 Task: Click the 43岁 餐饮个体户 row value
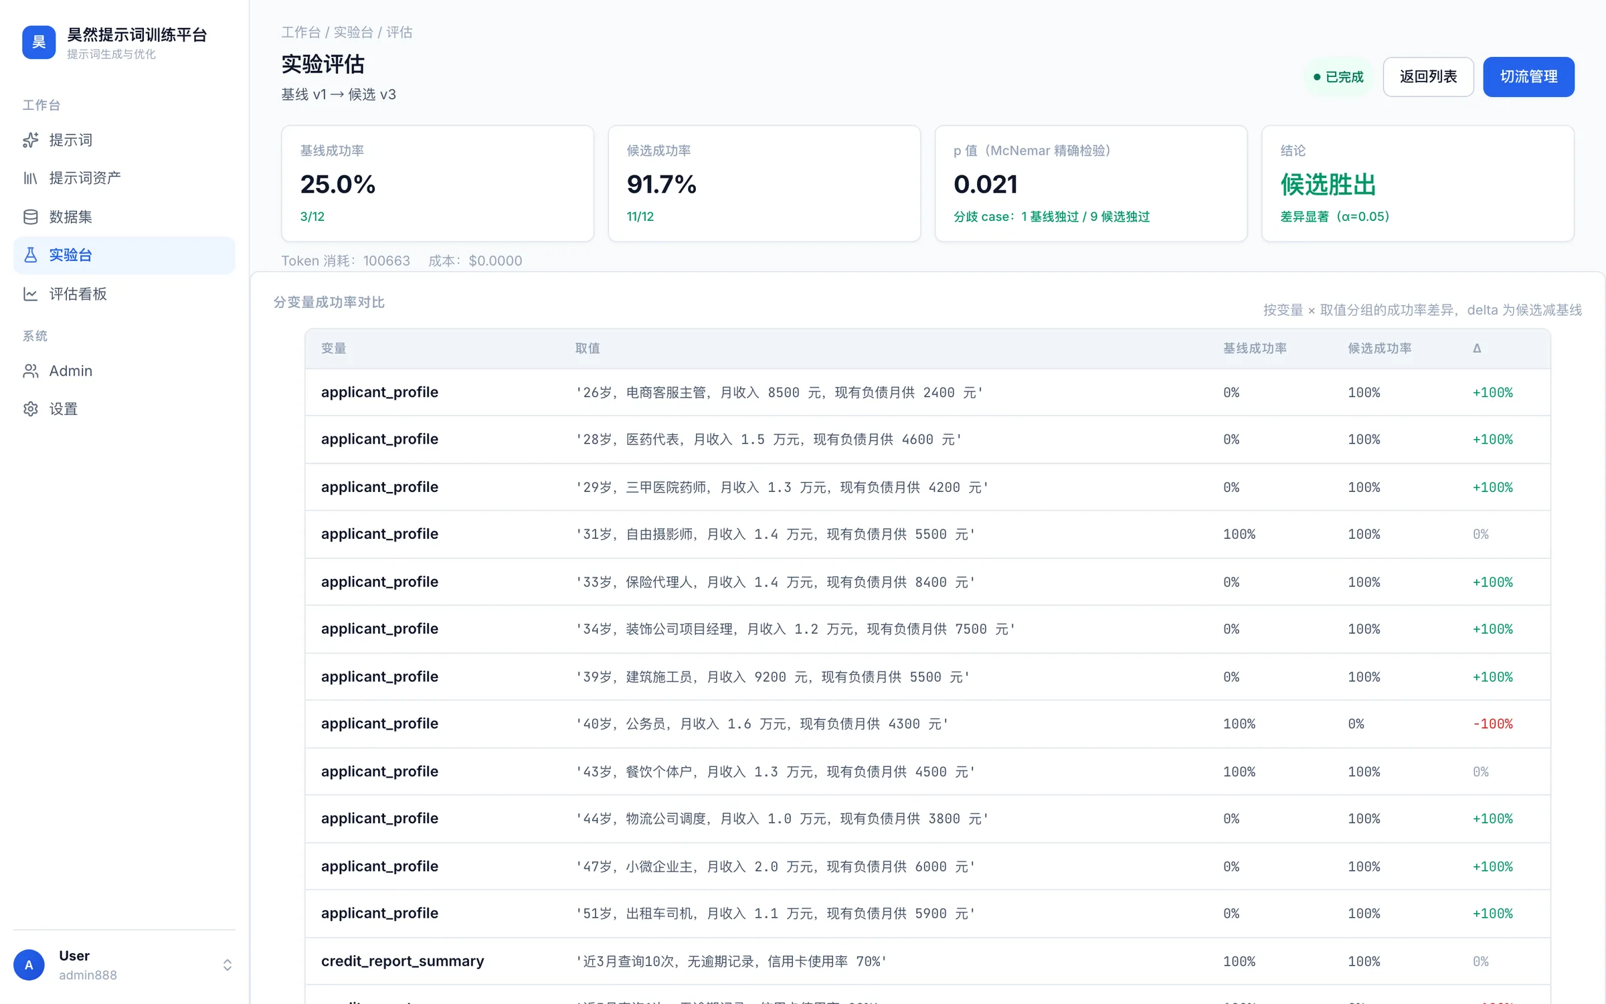[775, 772]
